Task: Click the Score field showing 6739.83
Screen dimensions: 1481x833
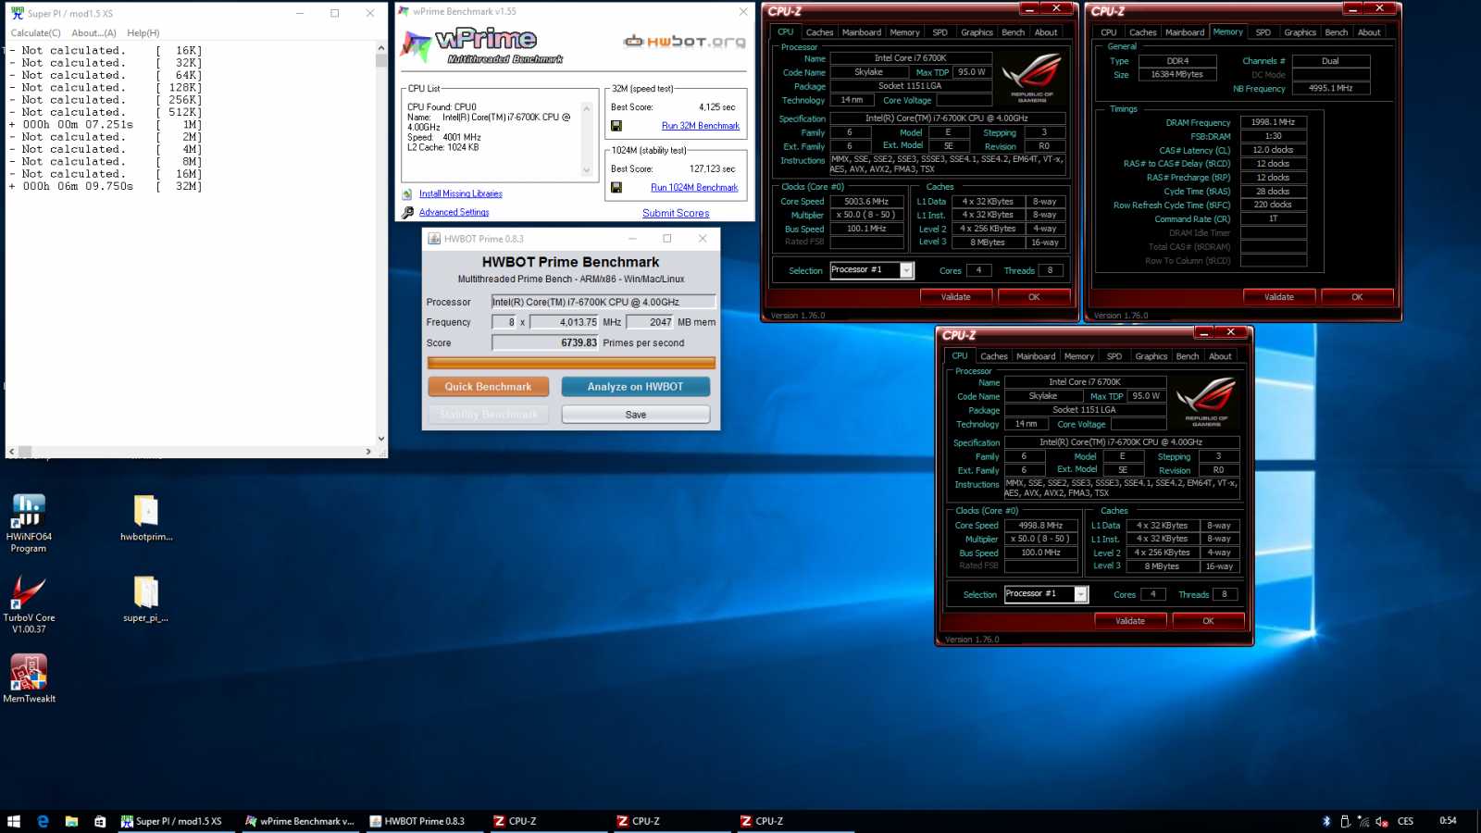Action: point(545,342)
